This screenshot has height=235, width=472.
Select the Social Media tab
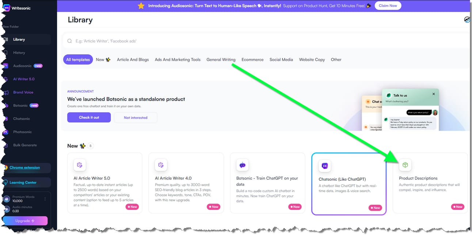tap(281, 59)
